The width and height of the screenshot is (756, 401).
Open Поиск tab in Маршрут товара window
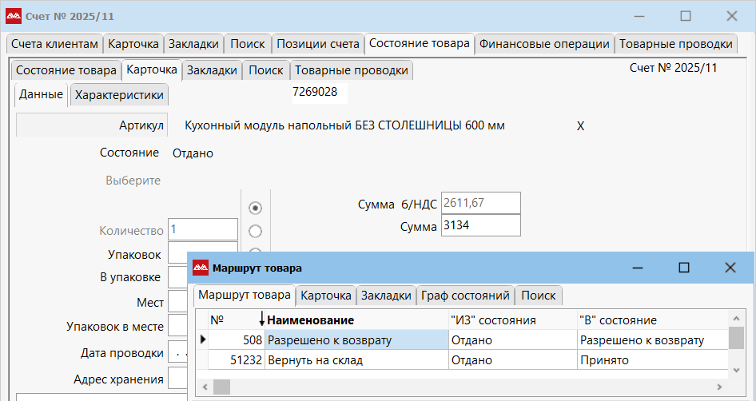point(539,296)
